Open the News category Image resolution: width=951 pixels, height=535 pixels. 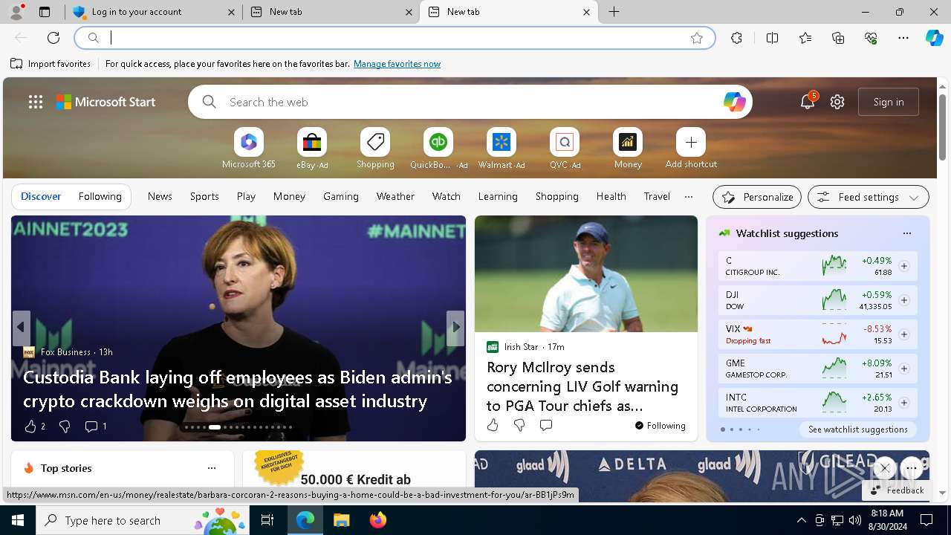tap(160, 197)
